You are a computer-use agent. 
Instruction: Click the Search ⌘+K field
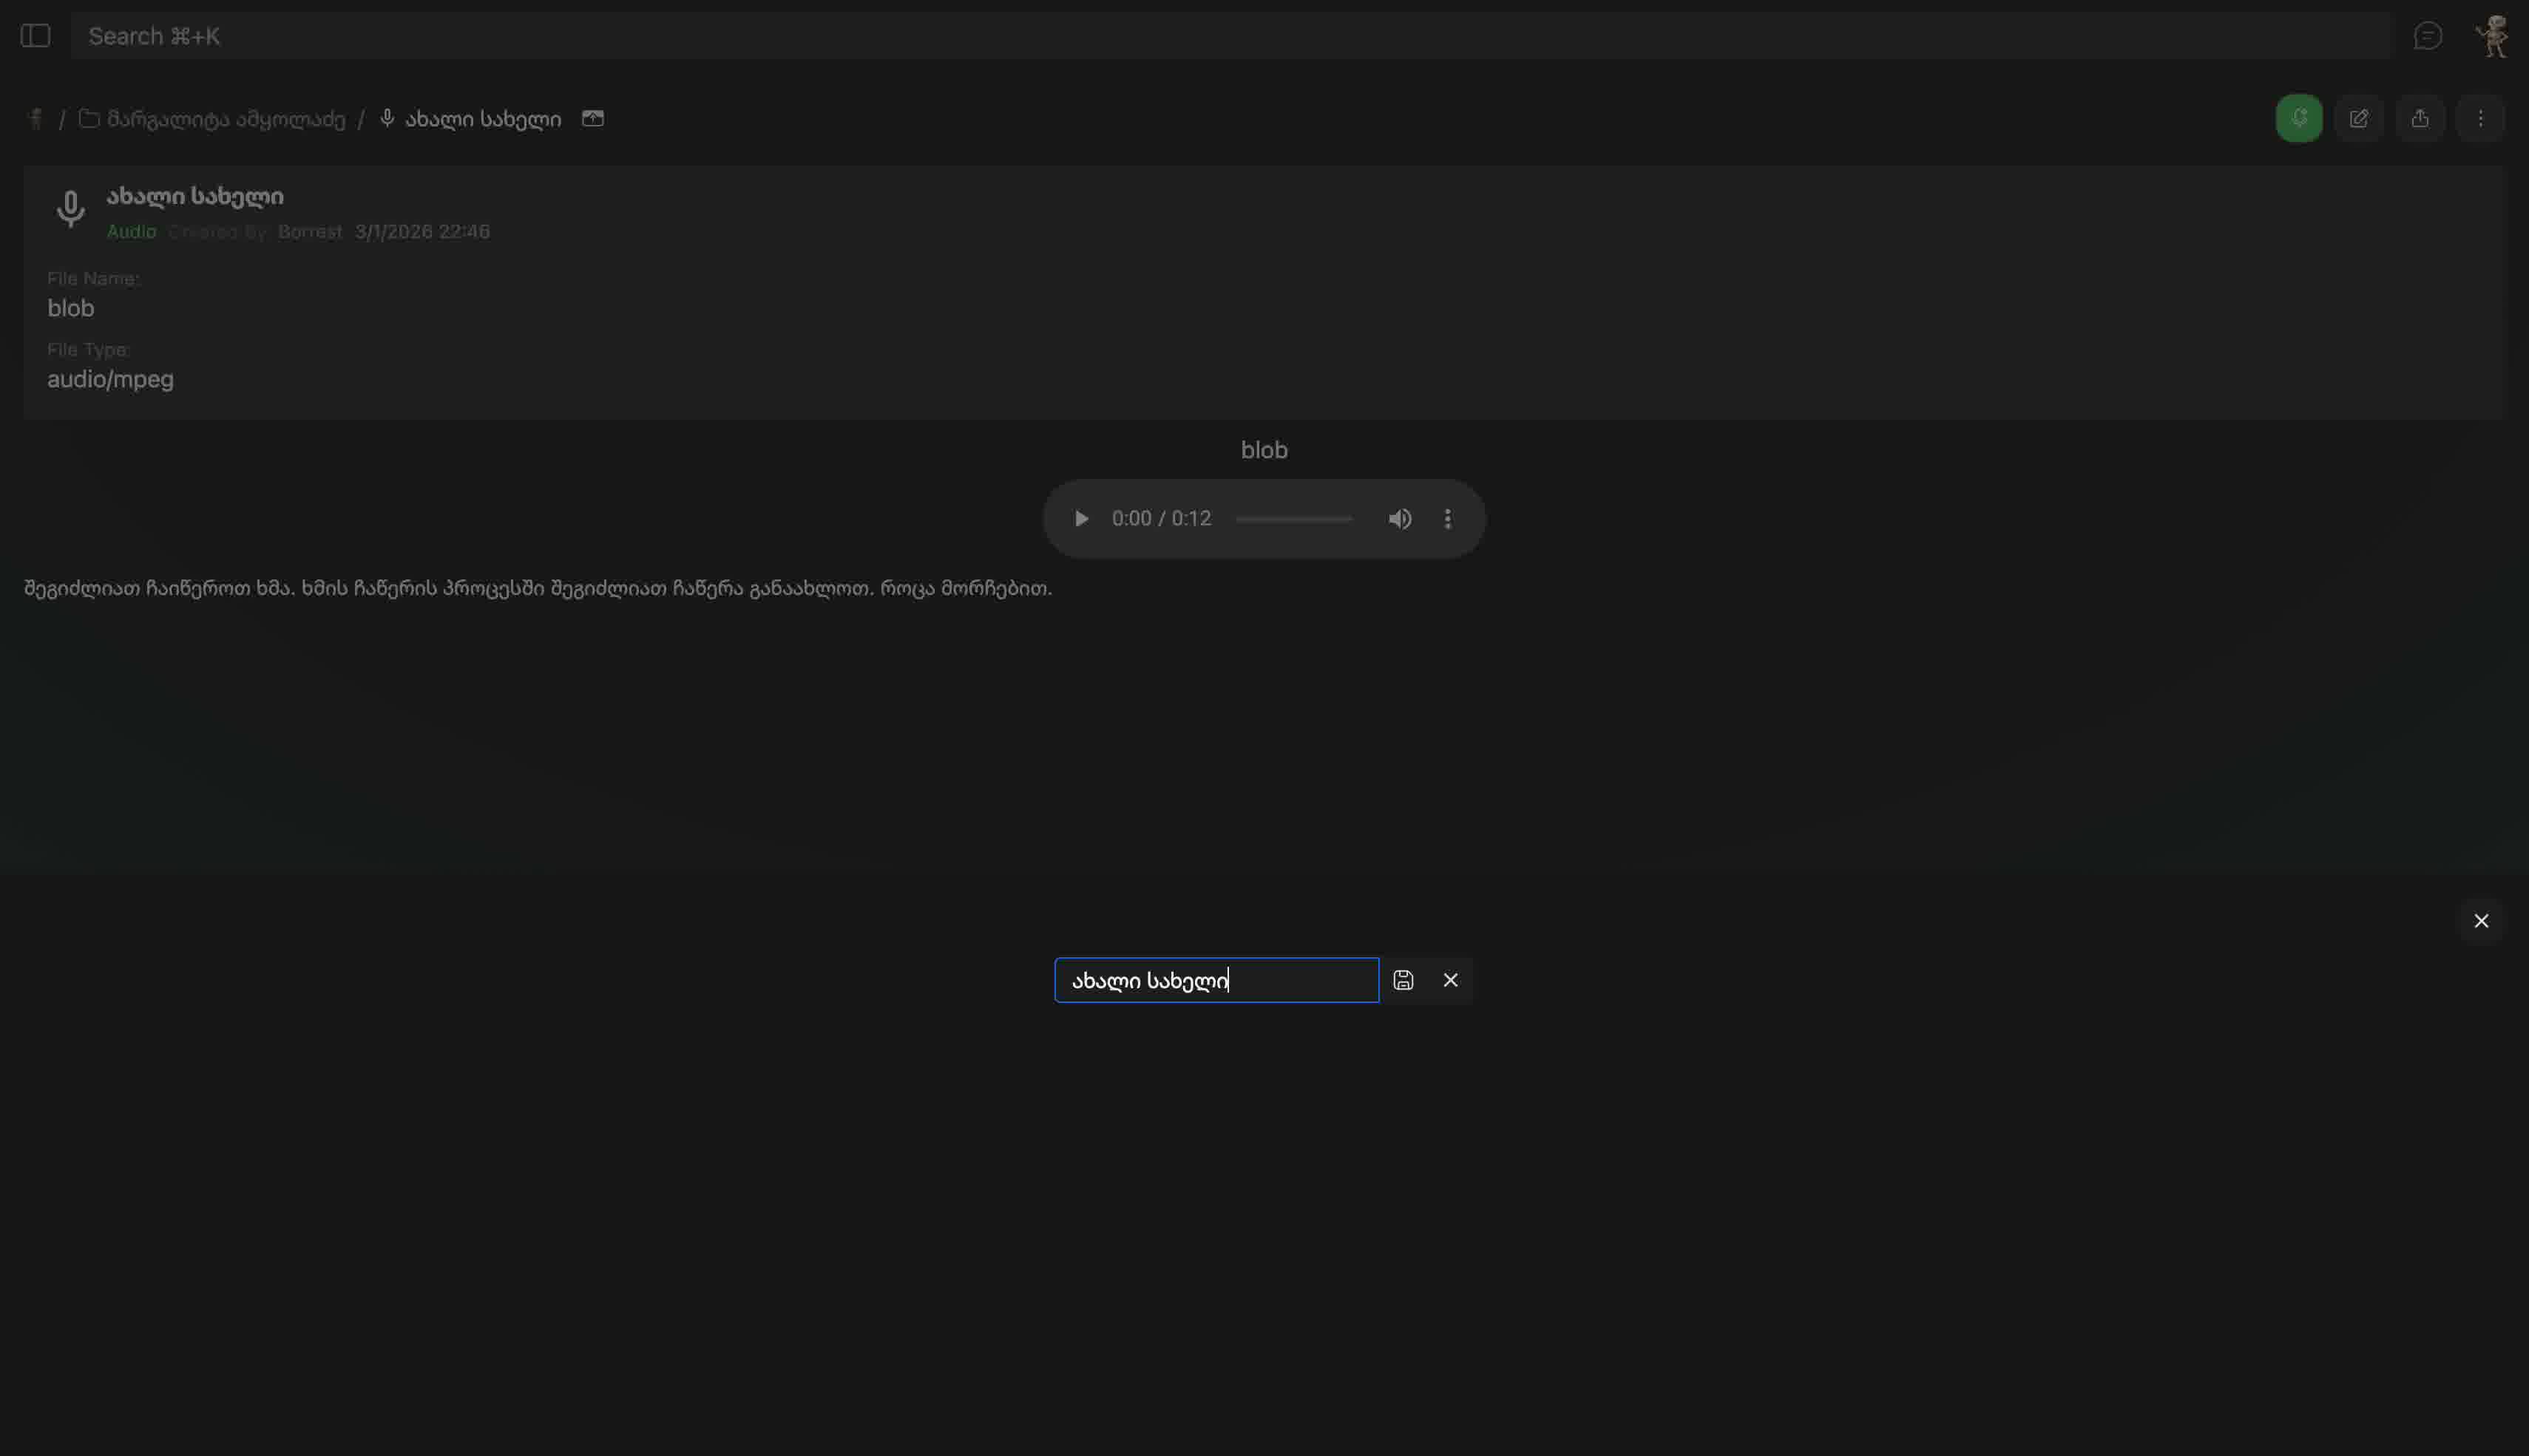point(1230,36)
